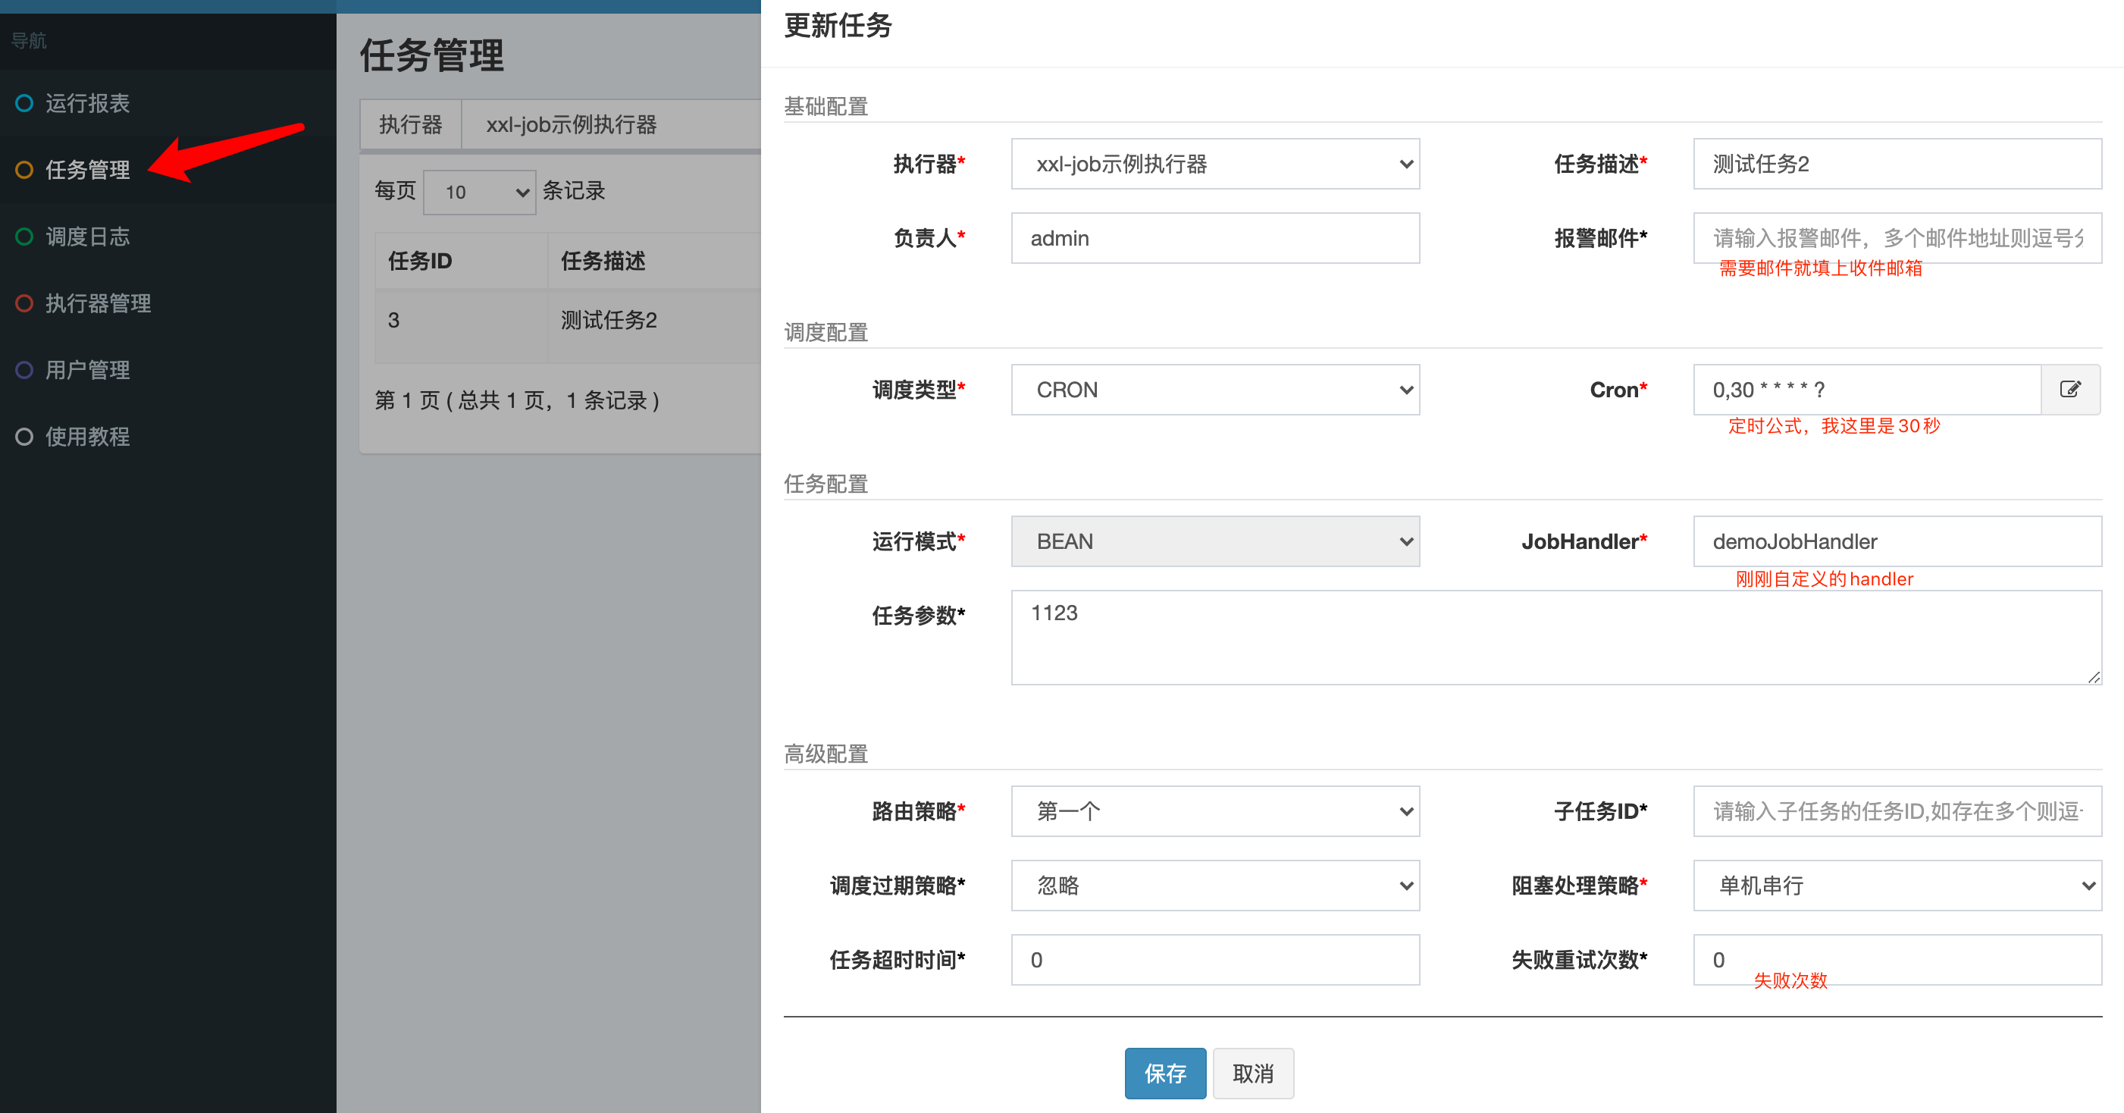Click circle icon beside 任务管理
This screenshot has width=2124, height=1113.
point(25,170)
